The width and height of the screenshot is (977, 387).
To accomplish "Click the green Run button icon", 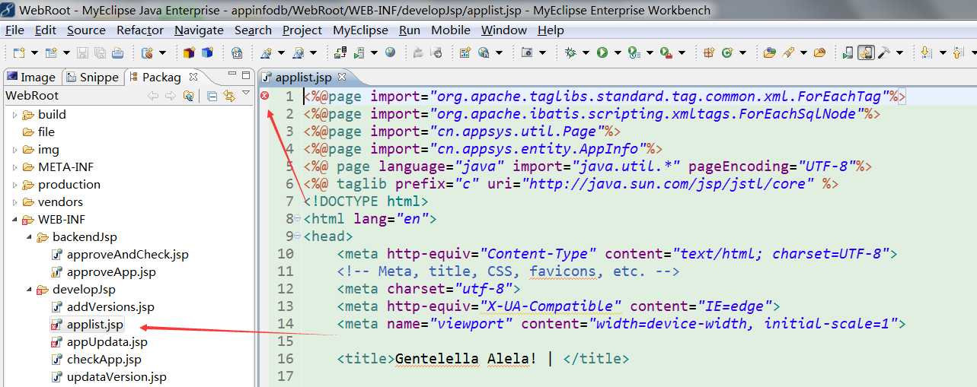I will [x=602, y=52].
